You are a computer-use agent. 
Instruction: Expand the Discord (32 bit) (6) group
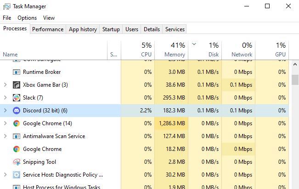pos(6,111)
